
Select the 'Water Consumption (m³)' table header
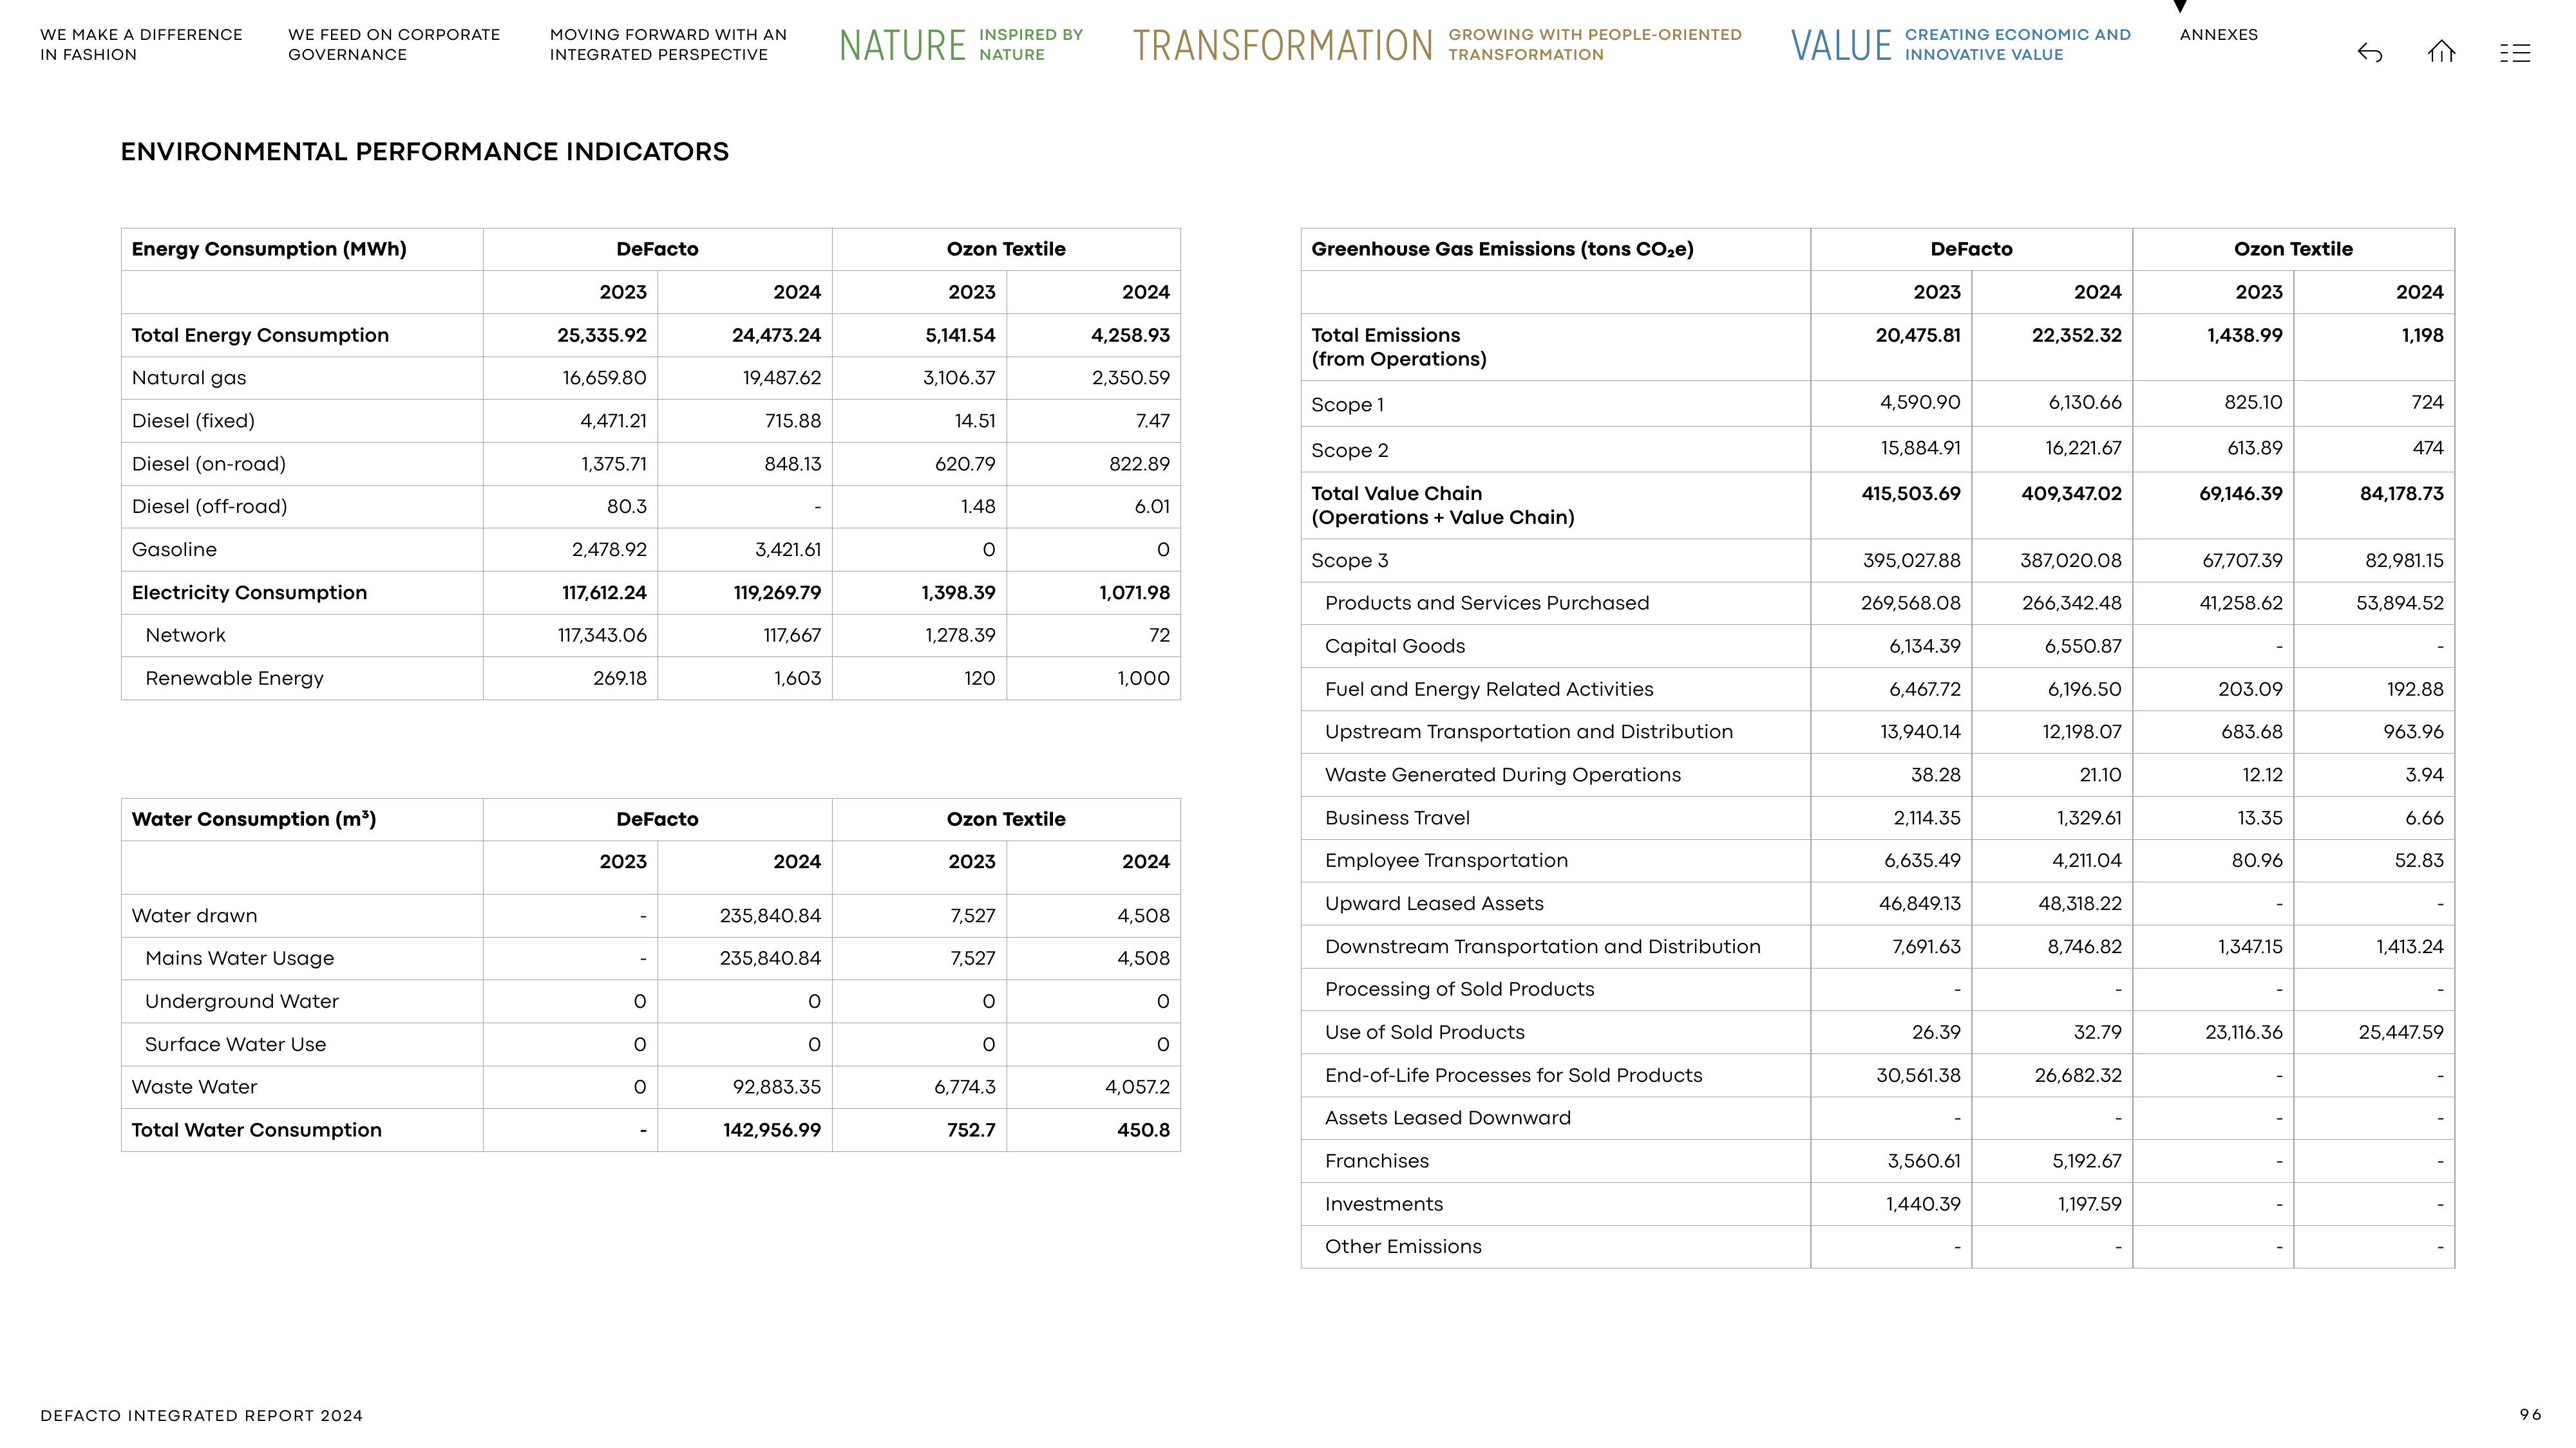click(x=254, y=819)
